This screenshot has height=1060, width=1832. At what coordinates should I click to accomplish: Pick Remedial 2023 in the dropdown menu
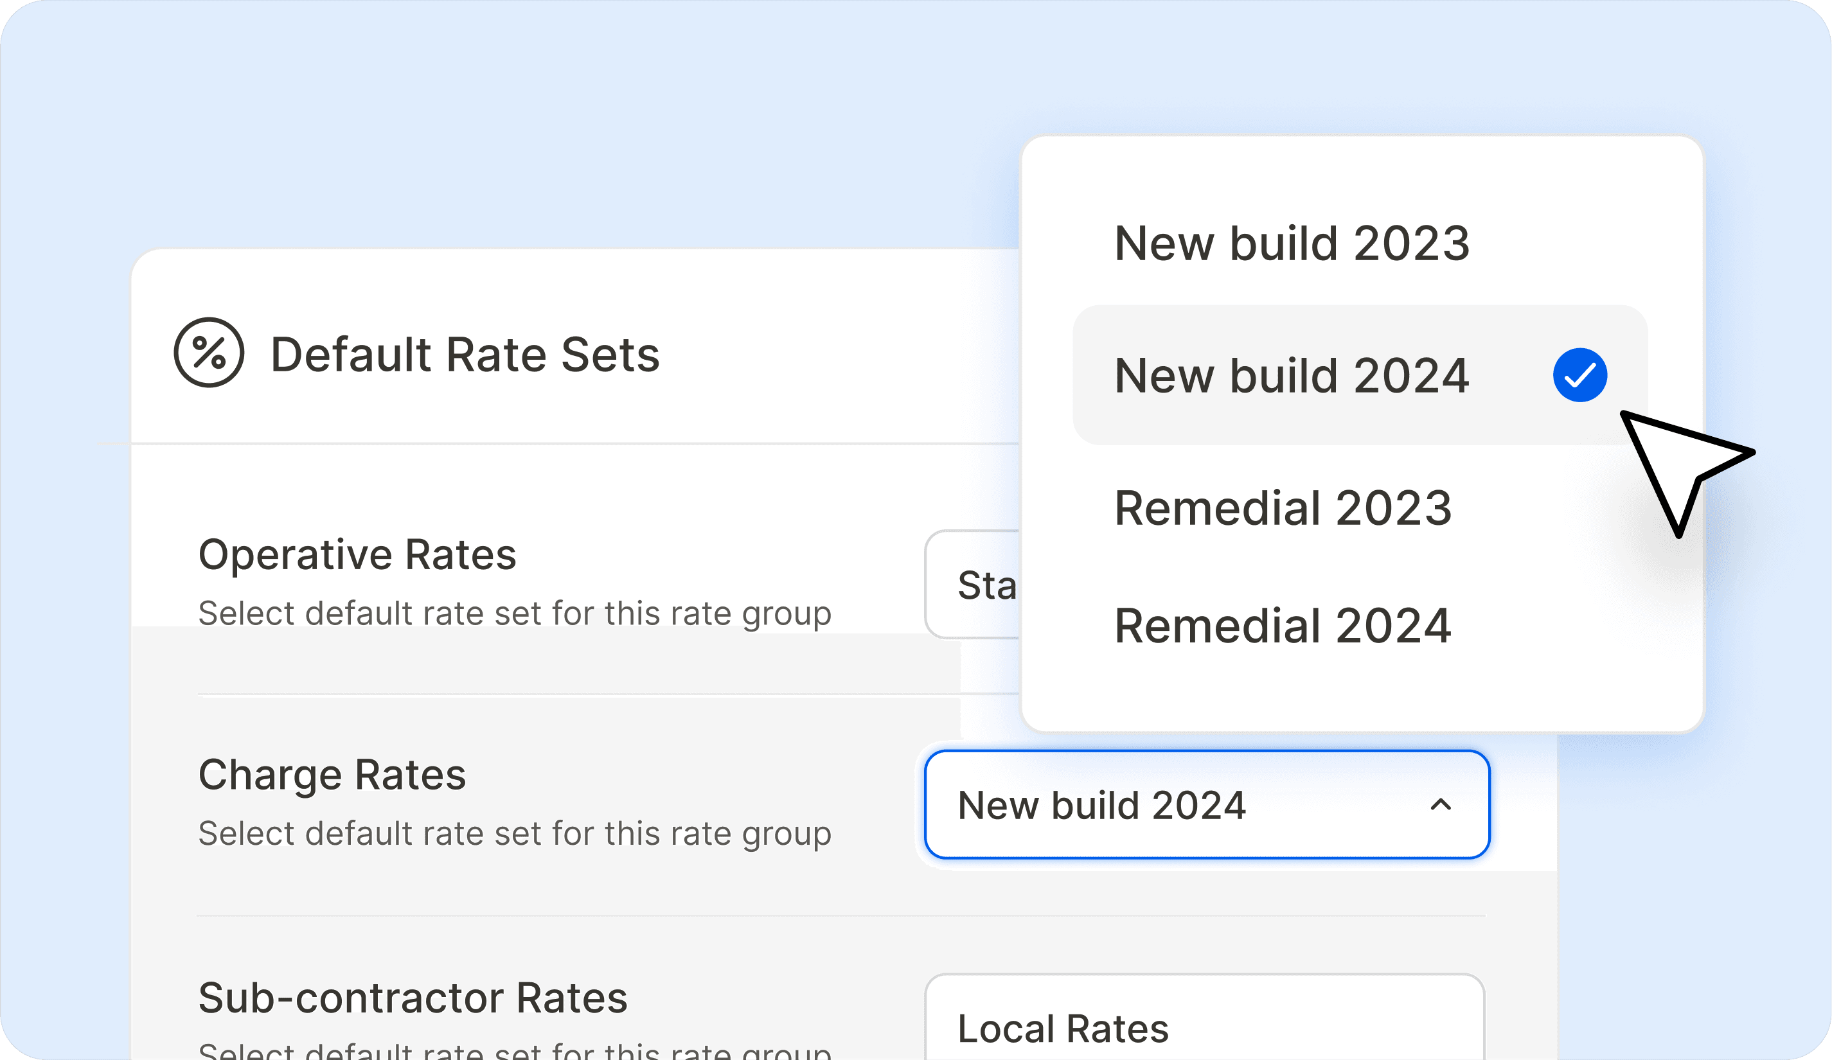1283,508
